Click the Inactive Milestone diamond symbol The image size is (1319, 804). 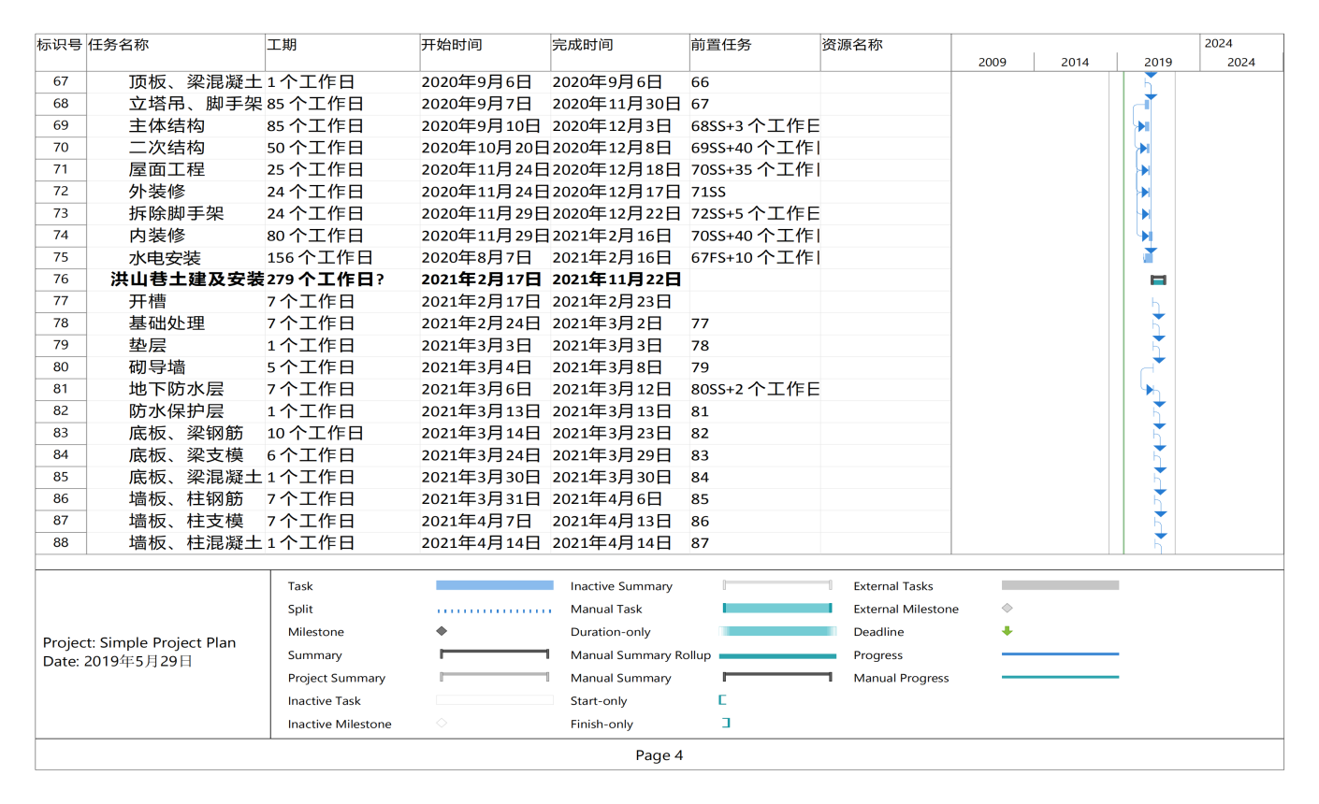[x=442, y=723]
